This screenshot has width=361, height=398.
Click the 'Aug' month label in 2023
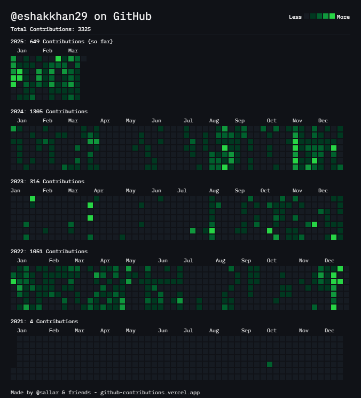click(214, 191)
